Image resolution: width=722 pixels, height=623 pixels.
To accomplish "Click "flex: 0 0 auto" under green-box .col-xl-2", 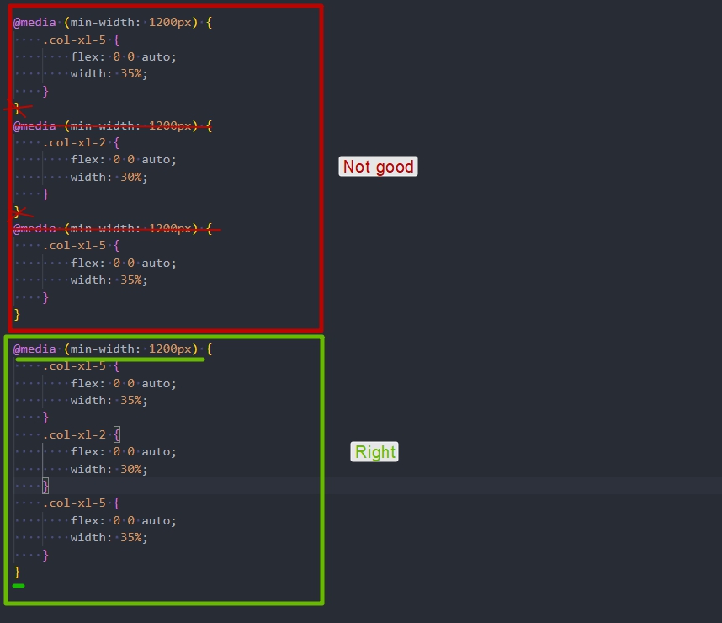I will click(x=124, y=451).
